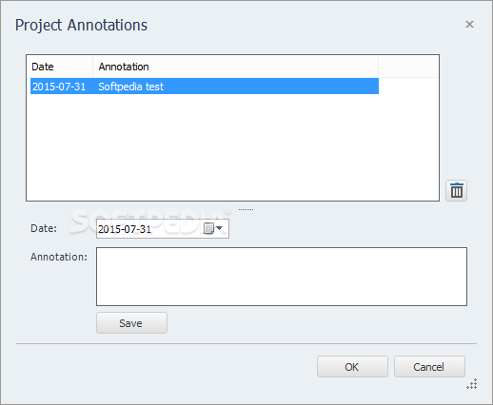Click inside the Date input field text

point(125,229)
